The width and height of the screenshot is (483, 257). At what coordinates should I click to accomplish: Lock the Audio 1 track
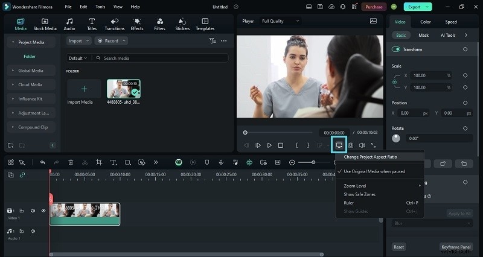(x=22, y=231)
